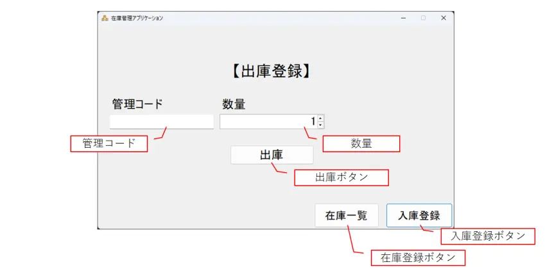
Task: Click the greyed-out maximize button
Action: 423,18
